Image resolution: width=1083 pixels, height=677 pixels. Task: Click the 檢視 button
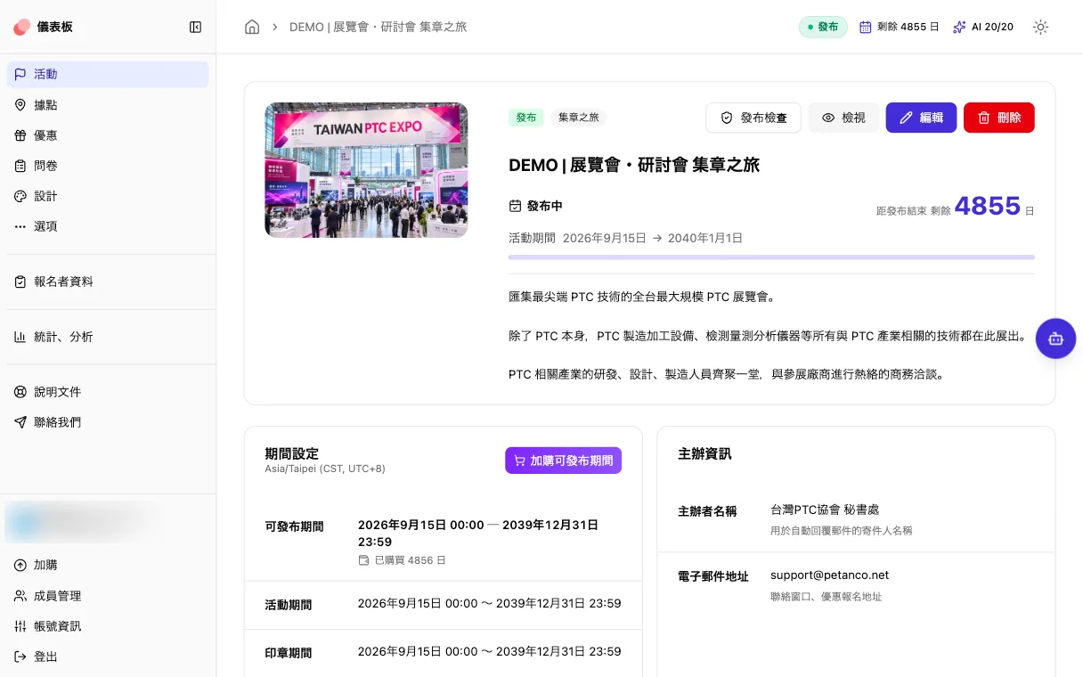[x=843, y=118]
